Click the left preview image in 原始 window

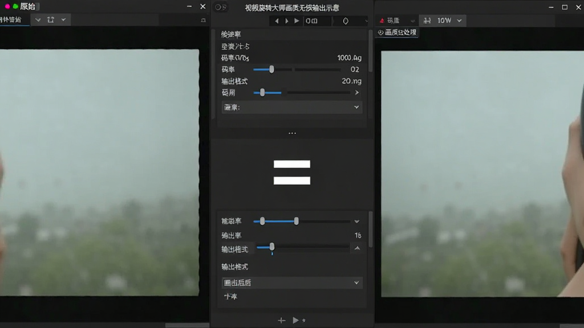coord(99,173)
